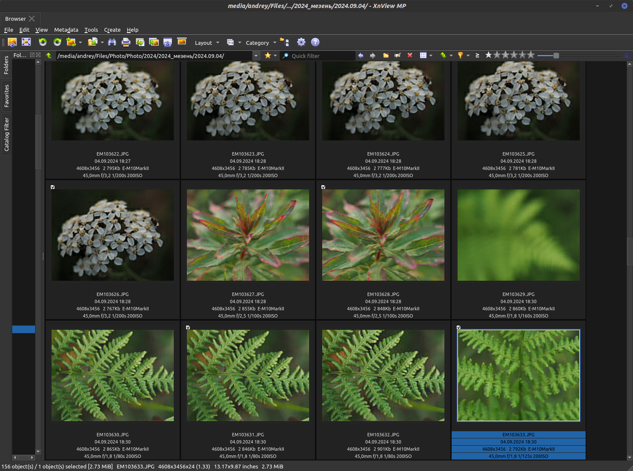The image size is (633, 471).
Task: Navigate back with the left arrow icon
Action: click(x=360, y=55)
